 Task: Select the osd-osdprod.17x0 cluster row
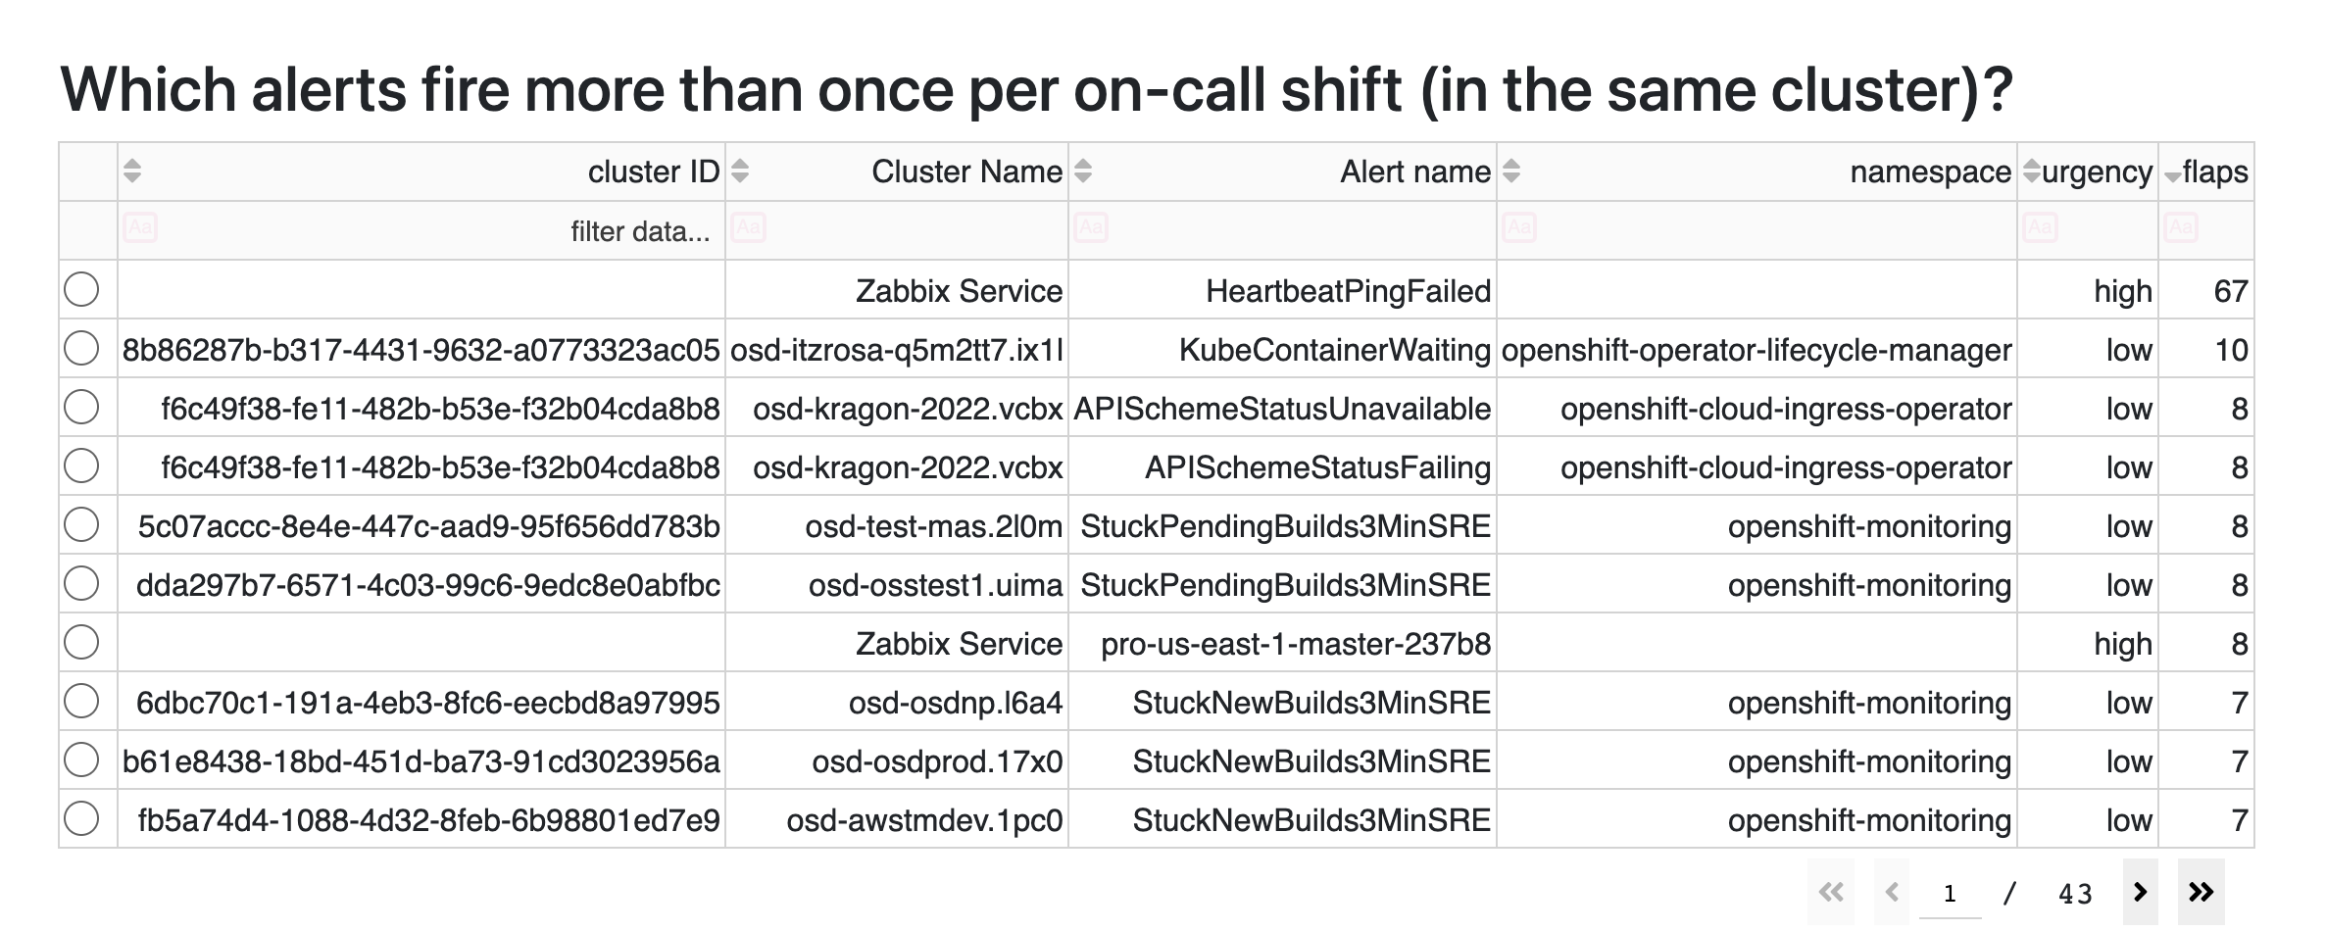81,759
